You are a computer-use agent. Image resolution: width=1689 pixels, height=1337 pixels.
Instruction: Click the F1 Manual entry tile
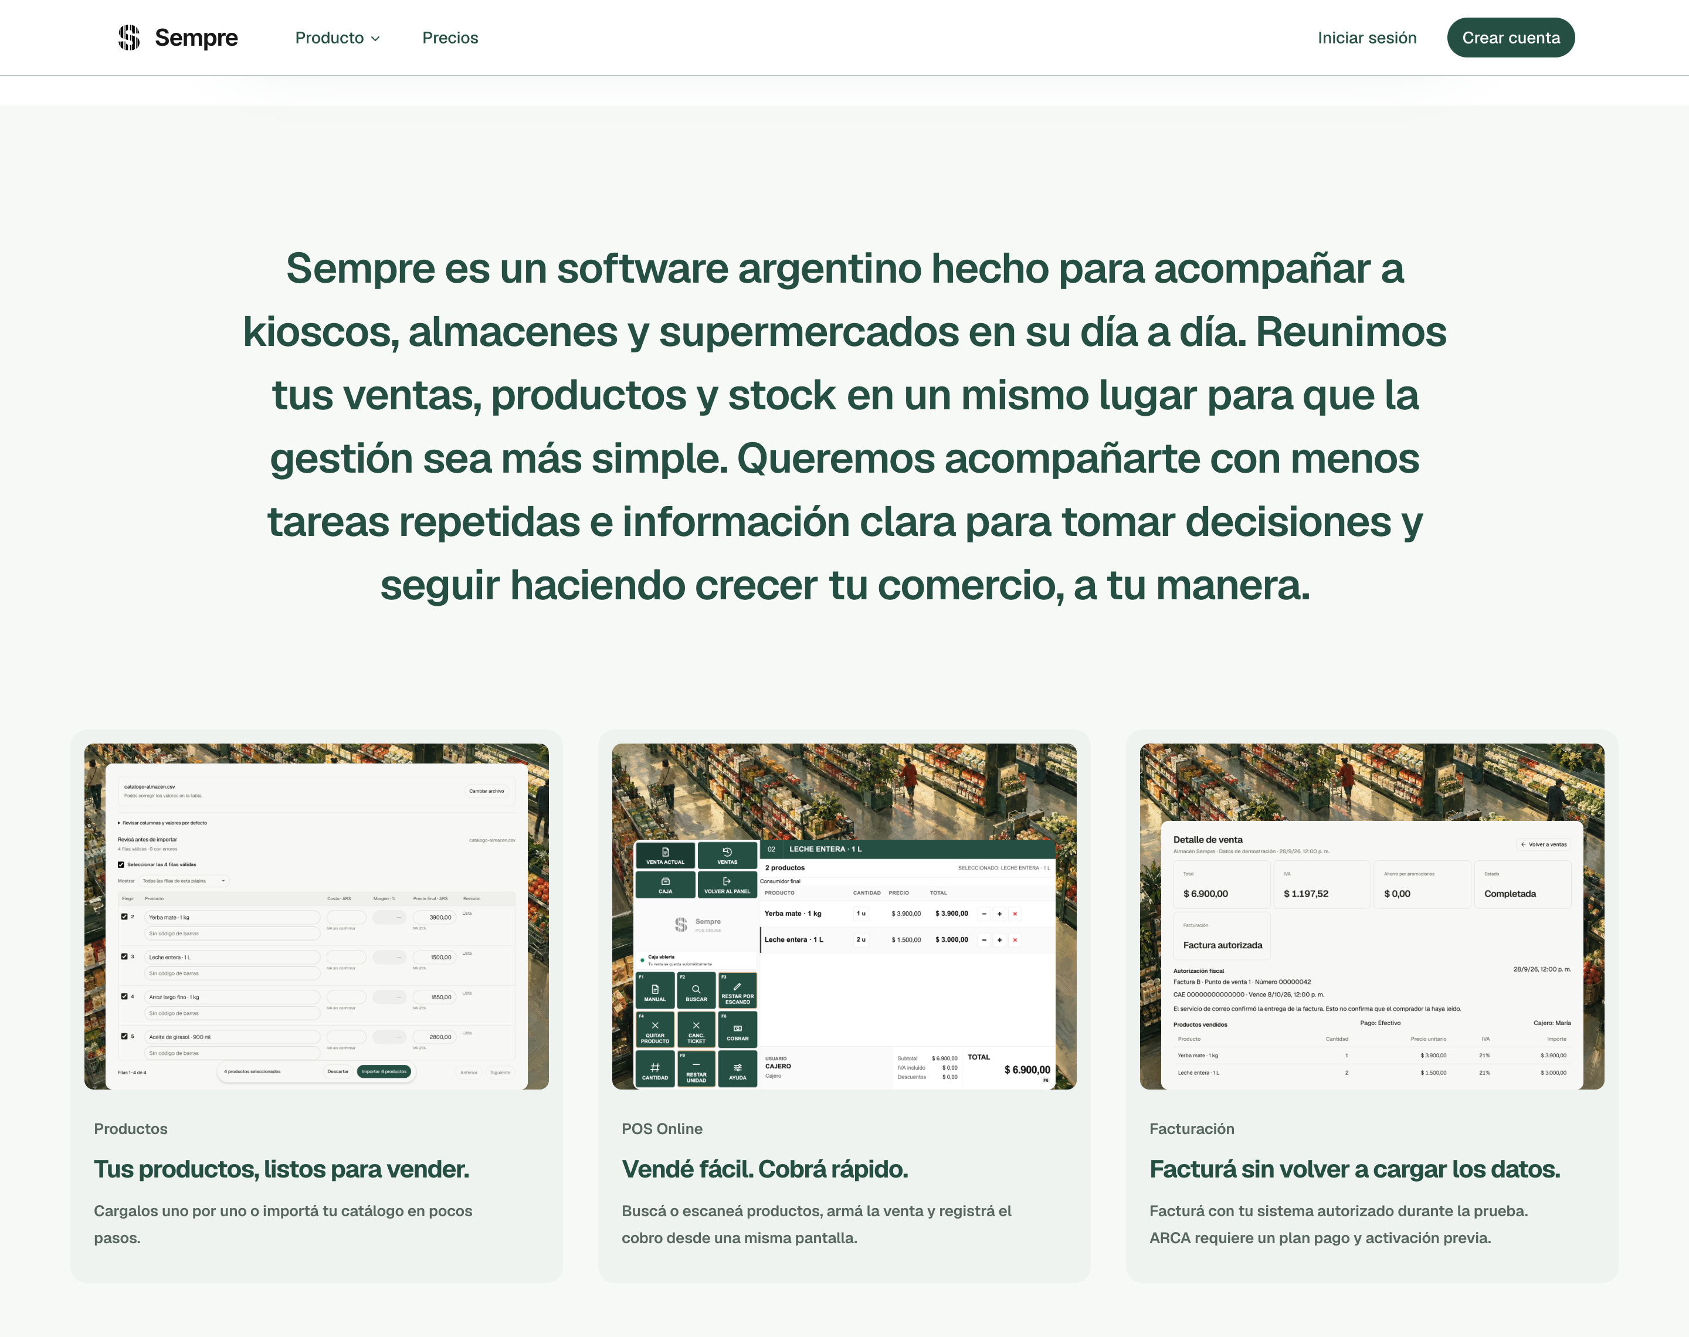tap(655, 991)
